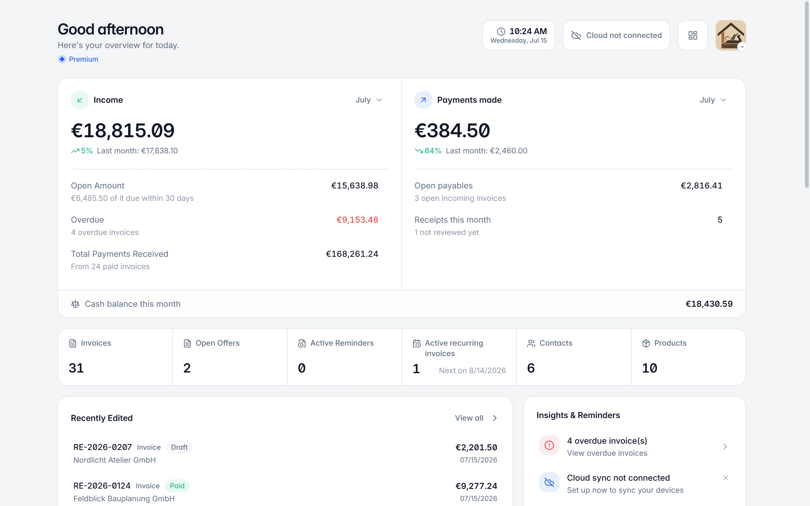Open the Payments made July month dropdown

click(x=713, y=100)
